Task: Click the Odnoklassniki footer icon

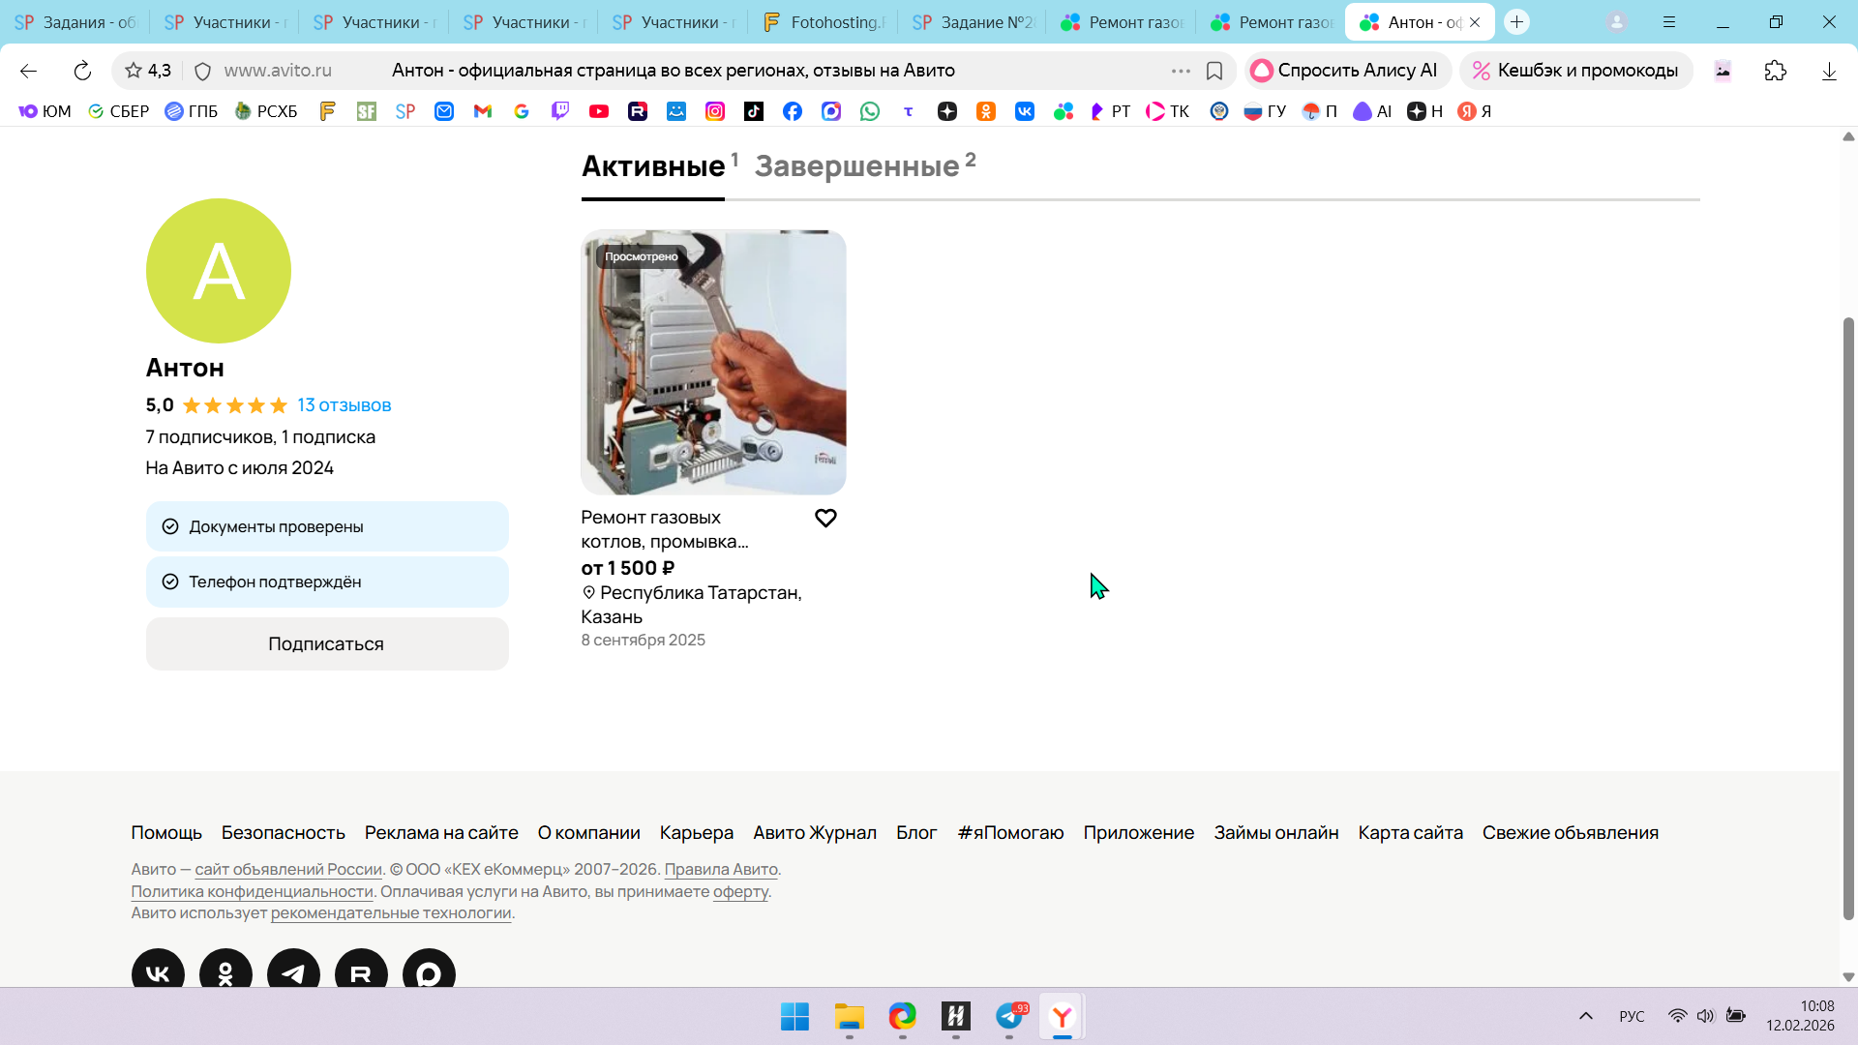Action: pyautogui.click(x=225, y=972)
